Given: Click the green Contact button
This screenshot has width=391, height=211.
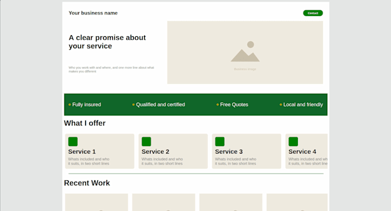Looking at the screenshot, I should (x=313, y=13).
